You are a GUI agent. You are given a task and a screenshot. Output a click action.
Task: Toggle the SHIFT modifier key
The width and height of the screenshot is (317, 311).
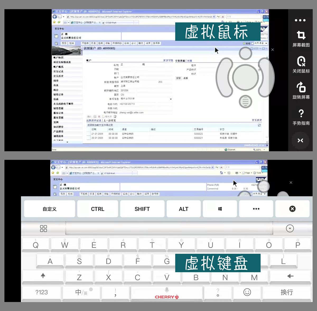coord(142,209)
